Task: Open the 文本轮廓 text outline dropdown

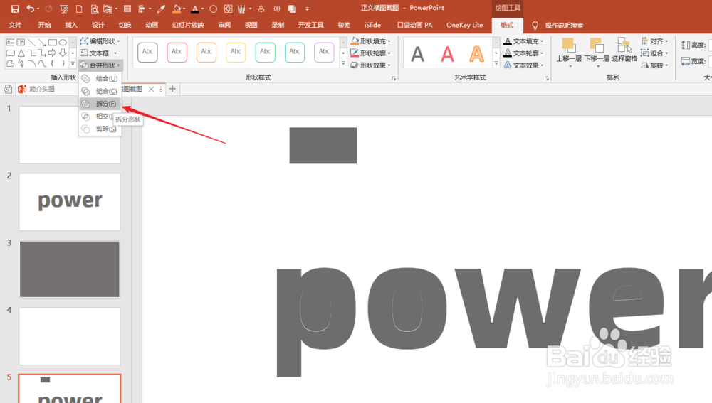Action: [523, 53]
